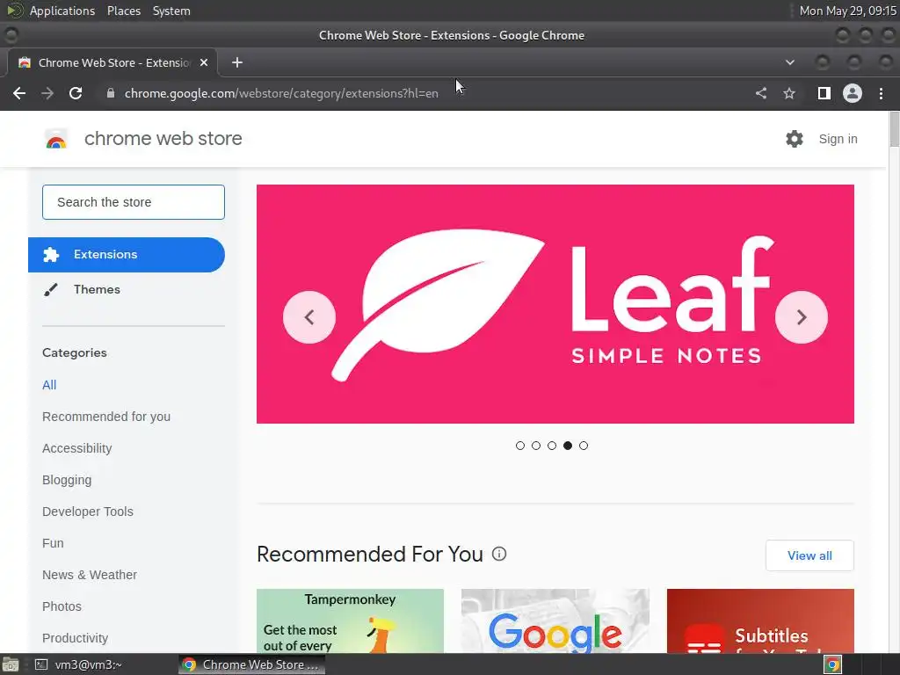Choose the All category
Screen dimensions: 900x675
(x=49, y=385)
